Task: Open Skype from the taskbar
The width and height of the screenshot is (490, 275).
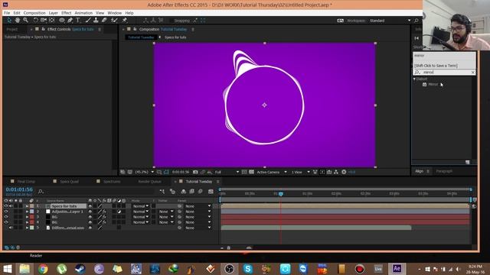Action: click(x=248, y=269)
